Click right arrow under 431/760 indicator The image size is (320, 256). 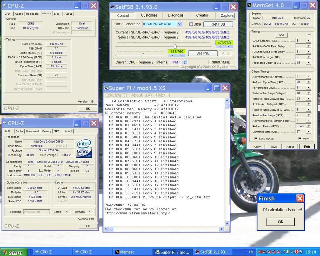coord(181,56)
